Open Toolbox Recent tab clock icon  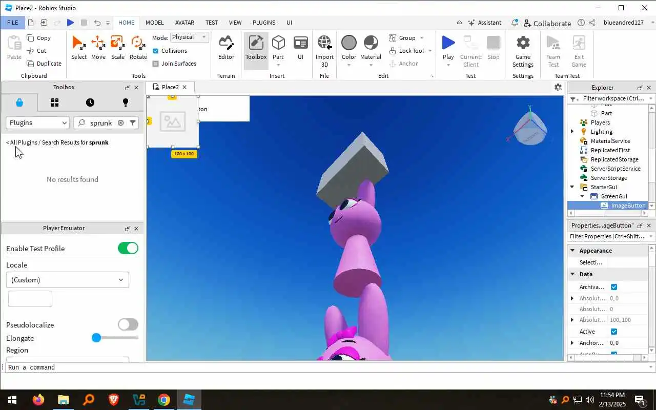(90, 102)
